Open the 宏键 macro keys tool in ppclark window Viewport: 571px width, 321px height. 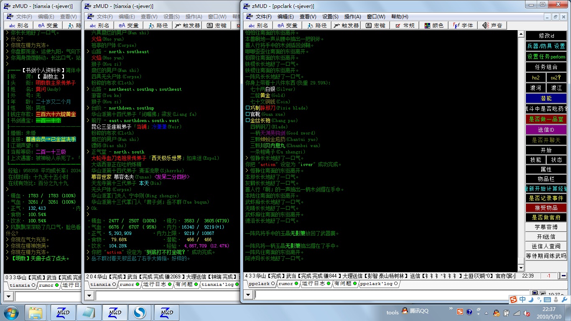376,25
